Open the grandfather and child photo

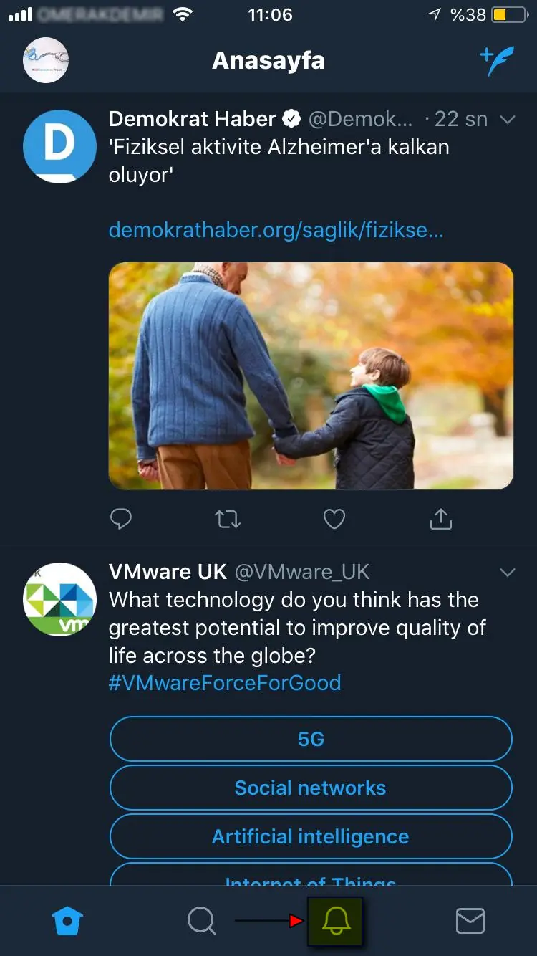click(x=311, y=376)
